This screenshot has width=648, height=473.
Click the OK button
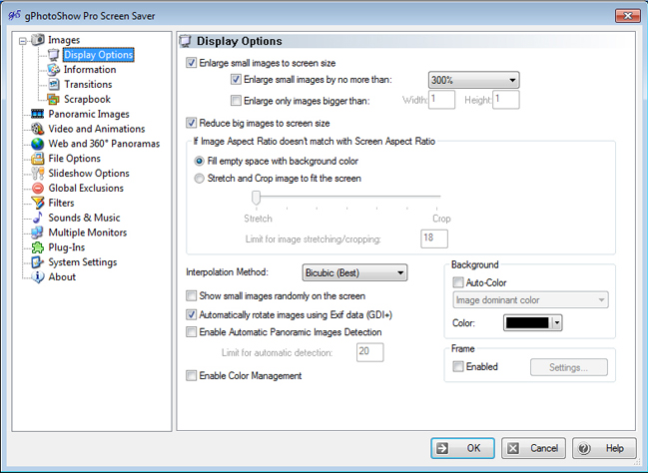tap(462, 448)
